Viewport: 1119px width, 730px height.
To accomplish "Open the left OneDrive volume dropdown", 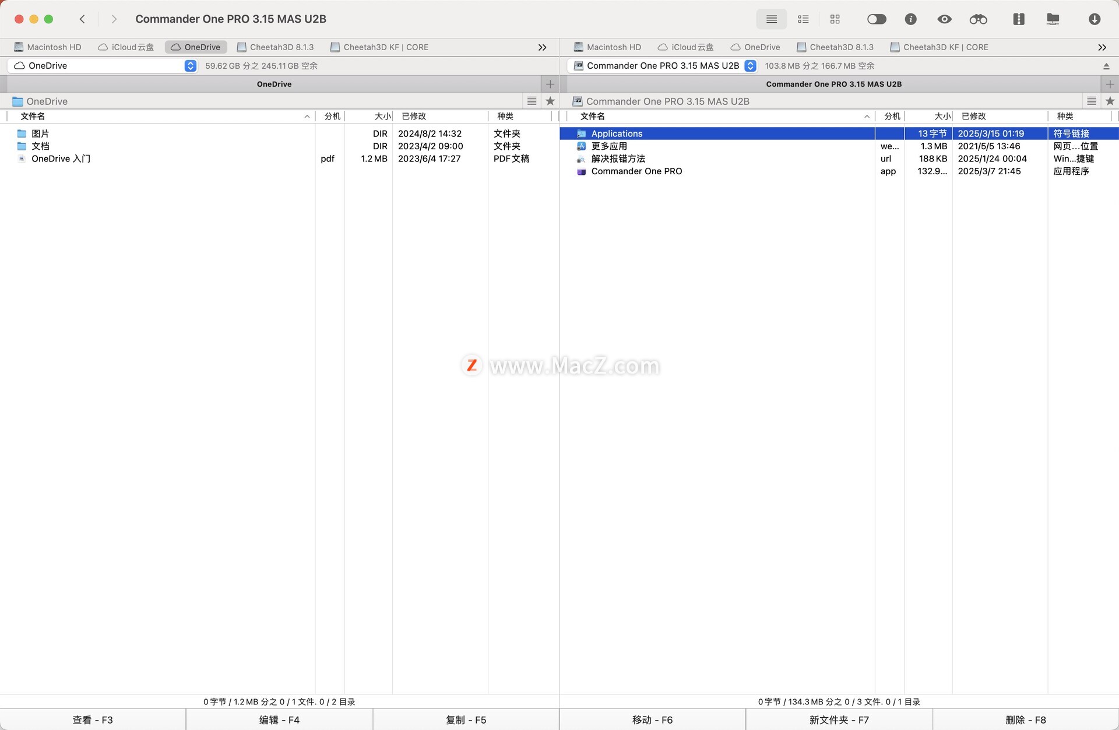I will (x=102, y=66).
